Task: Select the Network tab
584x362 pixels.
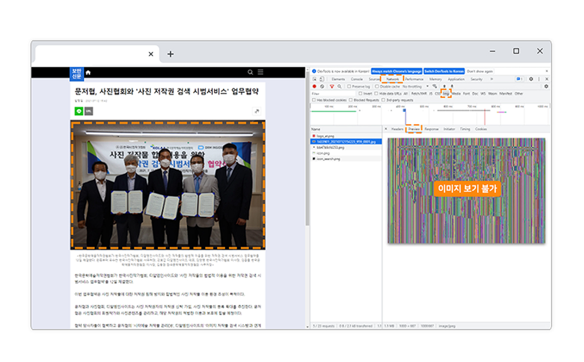Action: 392,79
